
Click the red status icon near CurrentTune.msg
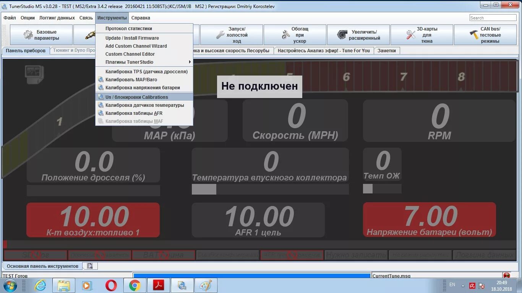[506, 275]
